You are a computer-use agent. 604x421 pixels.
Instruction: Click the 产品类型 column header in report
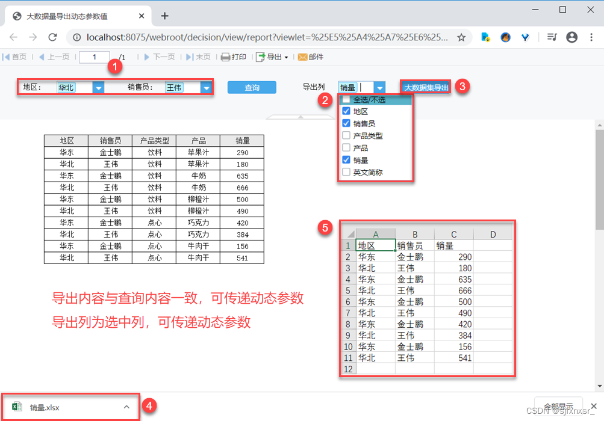[155, 141]
